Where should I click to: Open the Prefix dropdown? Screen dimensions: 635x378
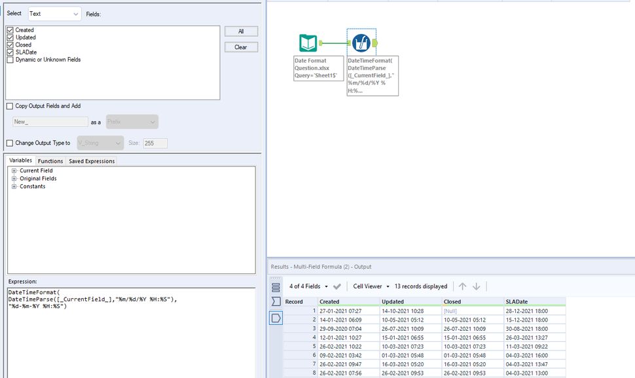[132, 122]
